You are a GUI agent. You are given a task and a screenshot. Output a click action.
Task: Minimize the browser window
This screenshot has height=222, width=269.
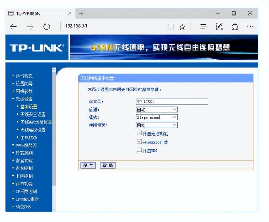[218, 13]
